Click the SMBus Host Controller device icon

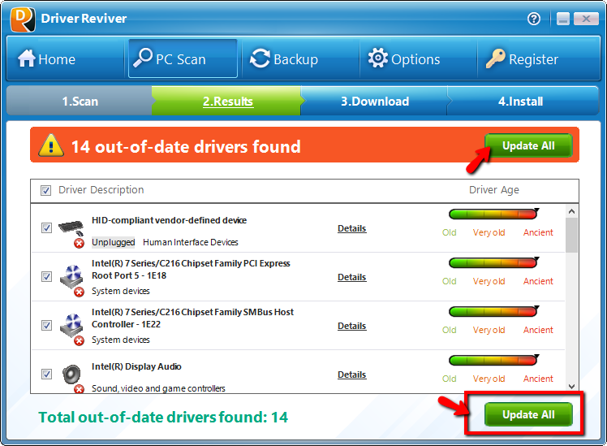[x=71, y=326]
